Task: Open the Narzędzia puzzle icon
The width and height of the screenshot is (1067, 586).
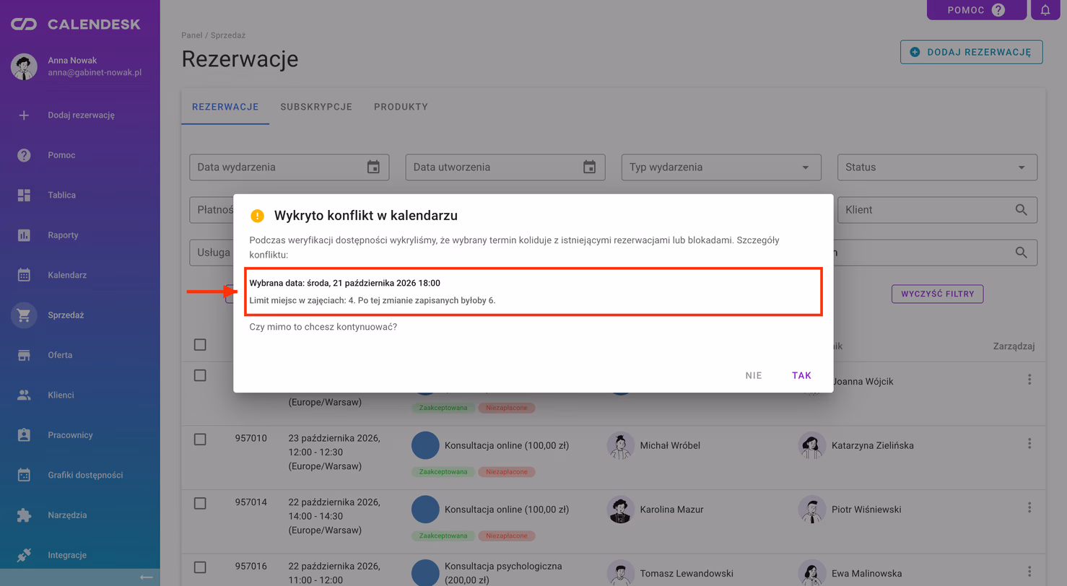Action: [x=24, y=515]
